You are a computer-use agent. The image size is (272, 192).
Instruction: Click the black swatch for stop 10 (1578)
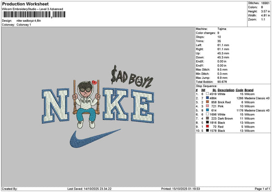(x=207, y=130)
